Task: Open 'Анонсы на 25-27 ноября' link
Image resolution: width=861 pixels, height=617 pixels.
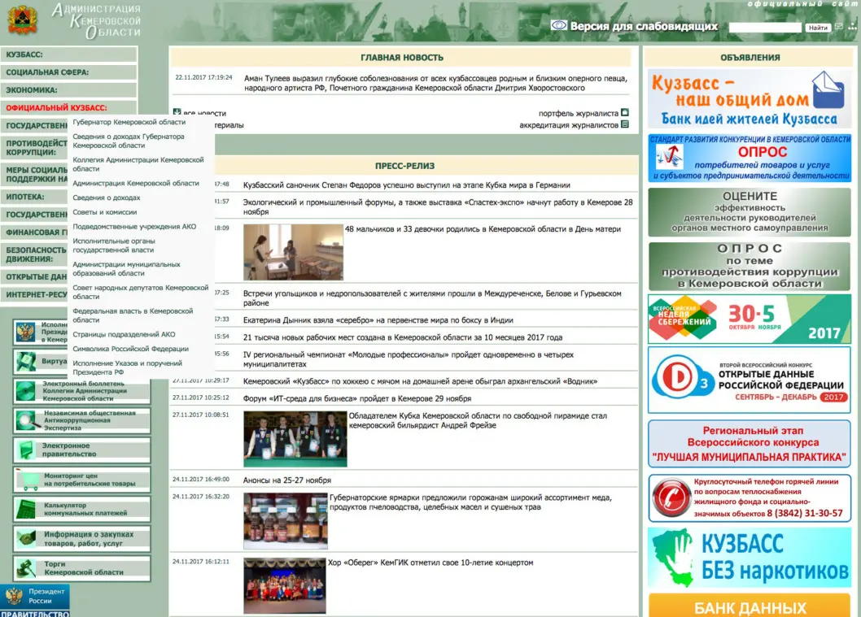Action: [x=287, y=480]
